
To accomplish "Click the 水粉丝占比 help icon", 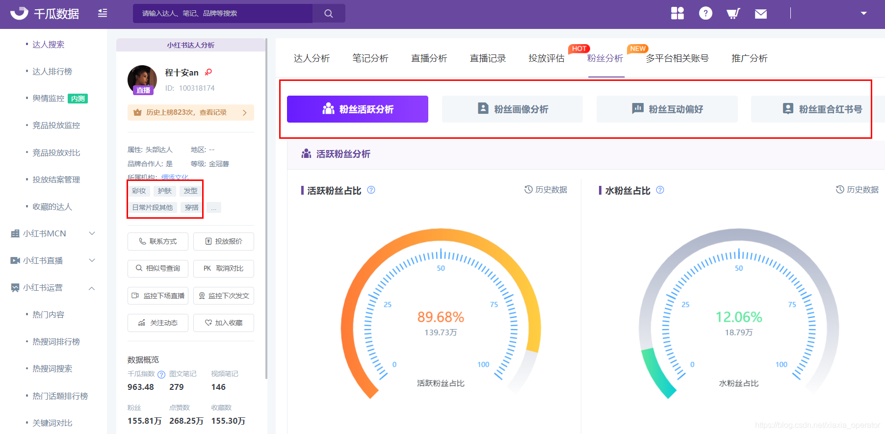I will [x=660, y=190].
